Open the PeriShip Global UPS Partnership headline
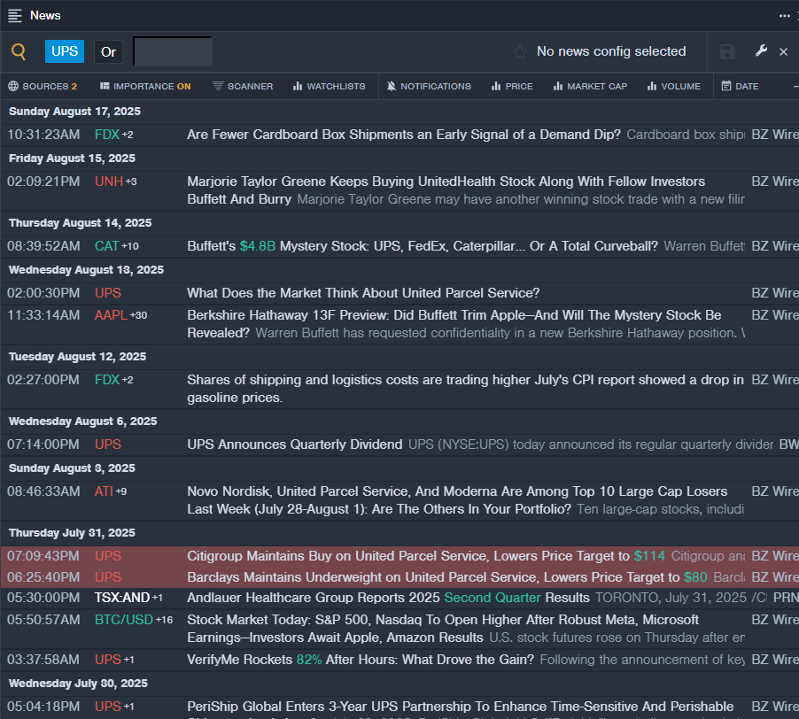This screenshot has height=719, width=799. pyautogui.click(x=460, y=707)
